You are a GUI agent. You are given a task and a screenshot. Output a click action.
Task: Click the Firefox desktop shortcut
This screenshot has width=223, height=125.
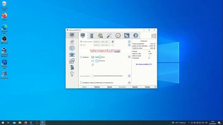click(4, 16)
